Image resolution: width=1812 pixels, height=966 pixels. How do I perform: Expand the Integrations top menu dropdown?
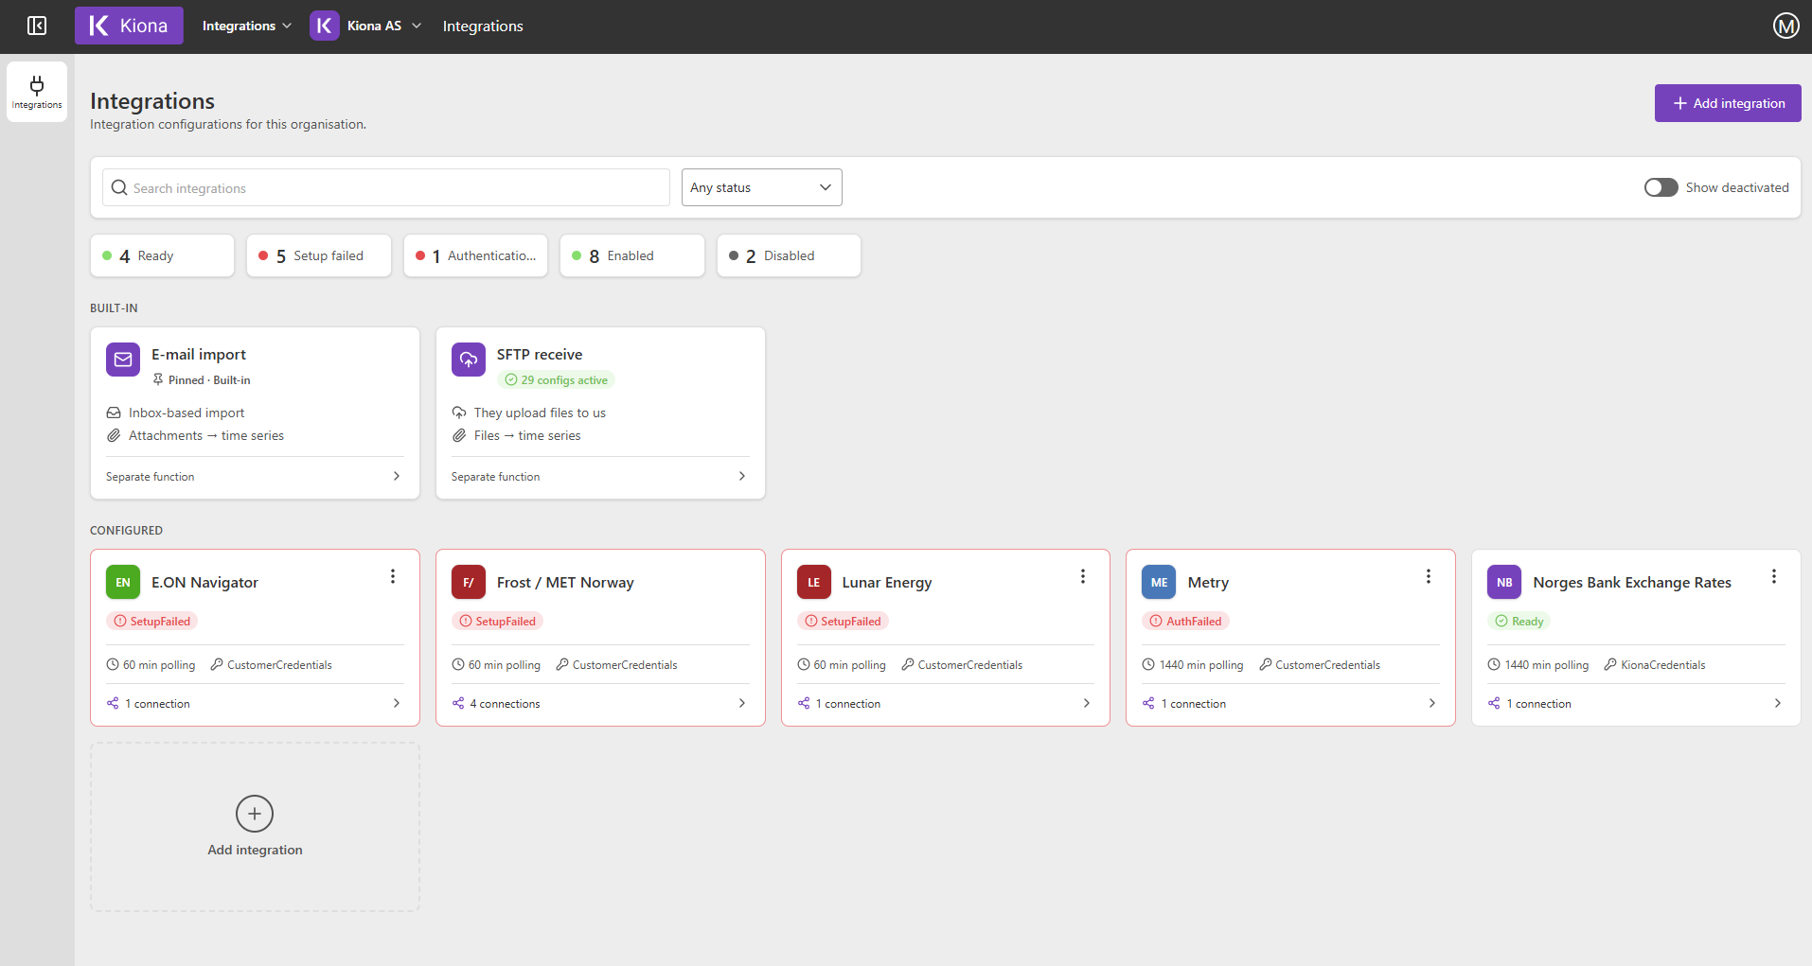[x=247, y=26]
